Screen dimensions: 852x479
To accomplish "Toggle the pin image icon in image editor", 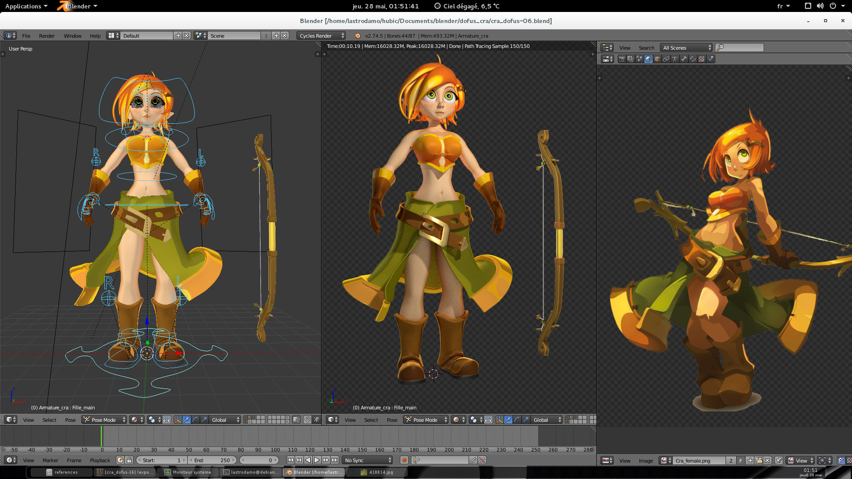I will point(779,460).
